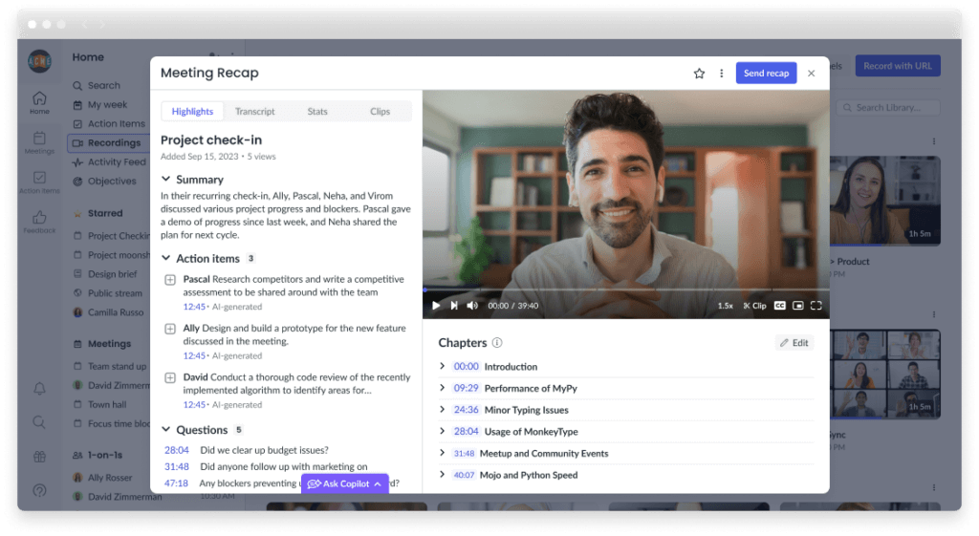
Task: Open the Ask Copilot panel
Action: (x=344, y=483)
